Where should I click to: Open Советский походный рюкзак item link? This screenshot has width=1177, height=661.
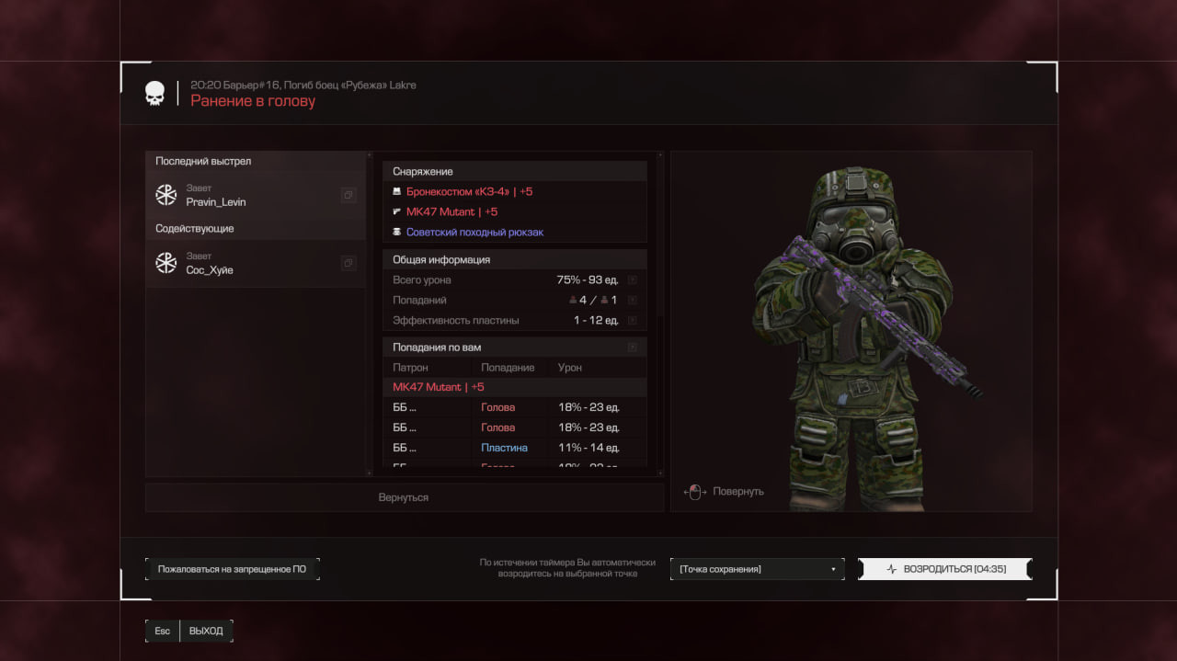[474, 233]
